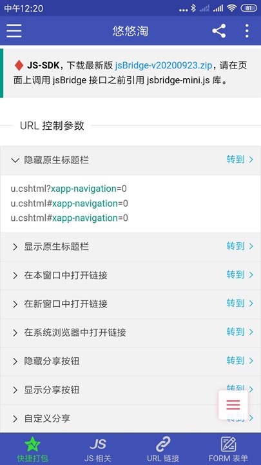Tap the share icon in header
The image size is (261, 465).
click(x=219, y=31)
